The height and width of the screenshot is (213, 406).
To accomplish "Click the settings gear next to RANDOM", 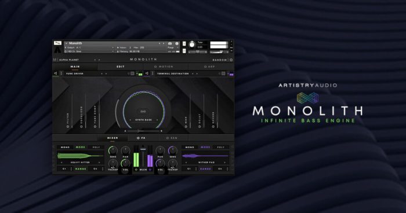I will [231, 60].
